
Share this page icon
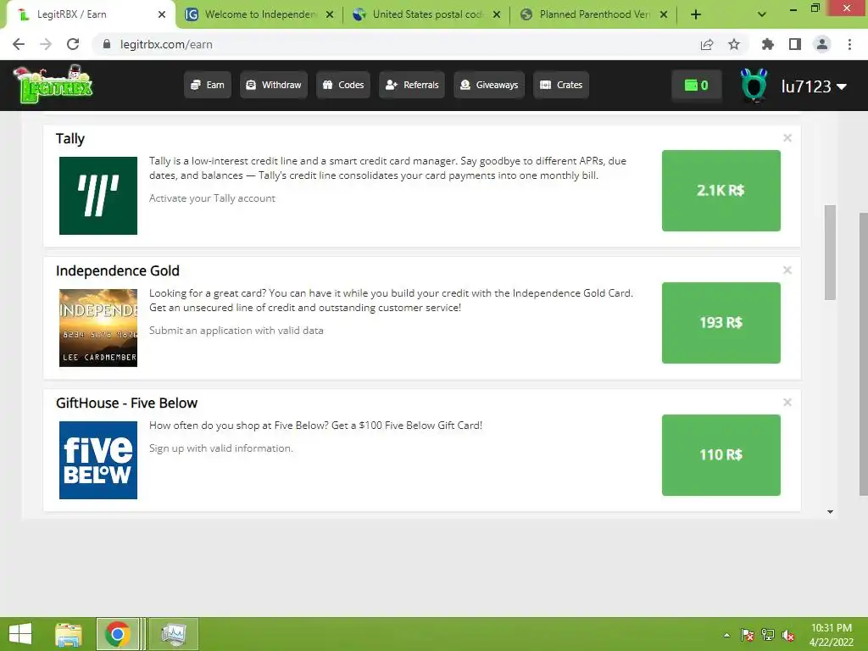(707, 44)
